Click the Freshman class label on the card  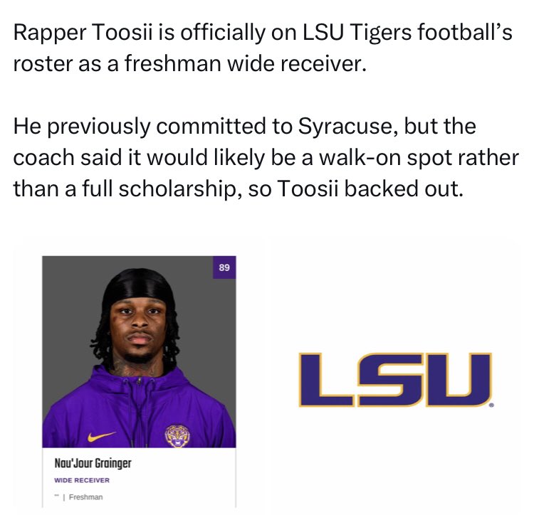click(85, 497)
